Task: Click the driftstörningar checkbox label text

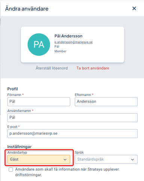Action: (x=67, y=172)
